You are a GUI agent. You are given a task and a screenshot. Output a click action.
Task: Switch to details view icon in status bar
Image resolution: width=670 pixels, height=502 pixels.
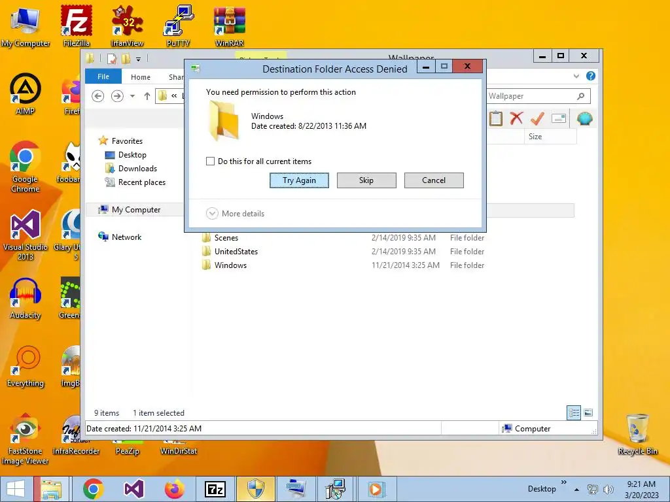(x=573, y=412)
